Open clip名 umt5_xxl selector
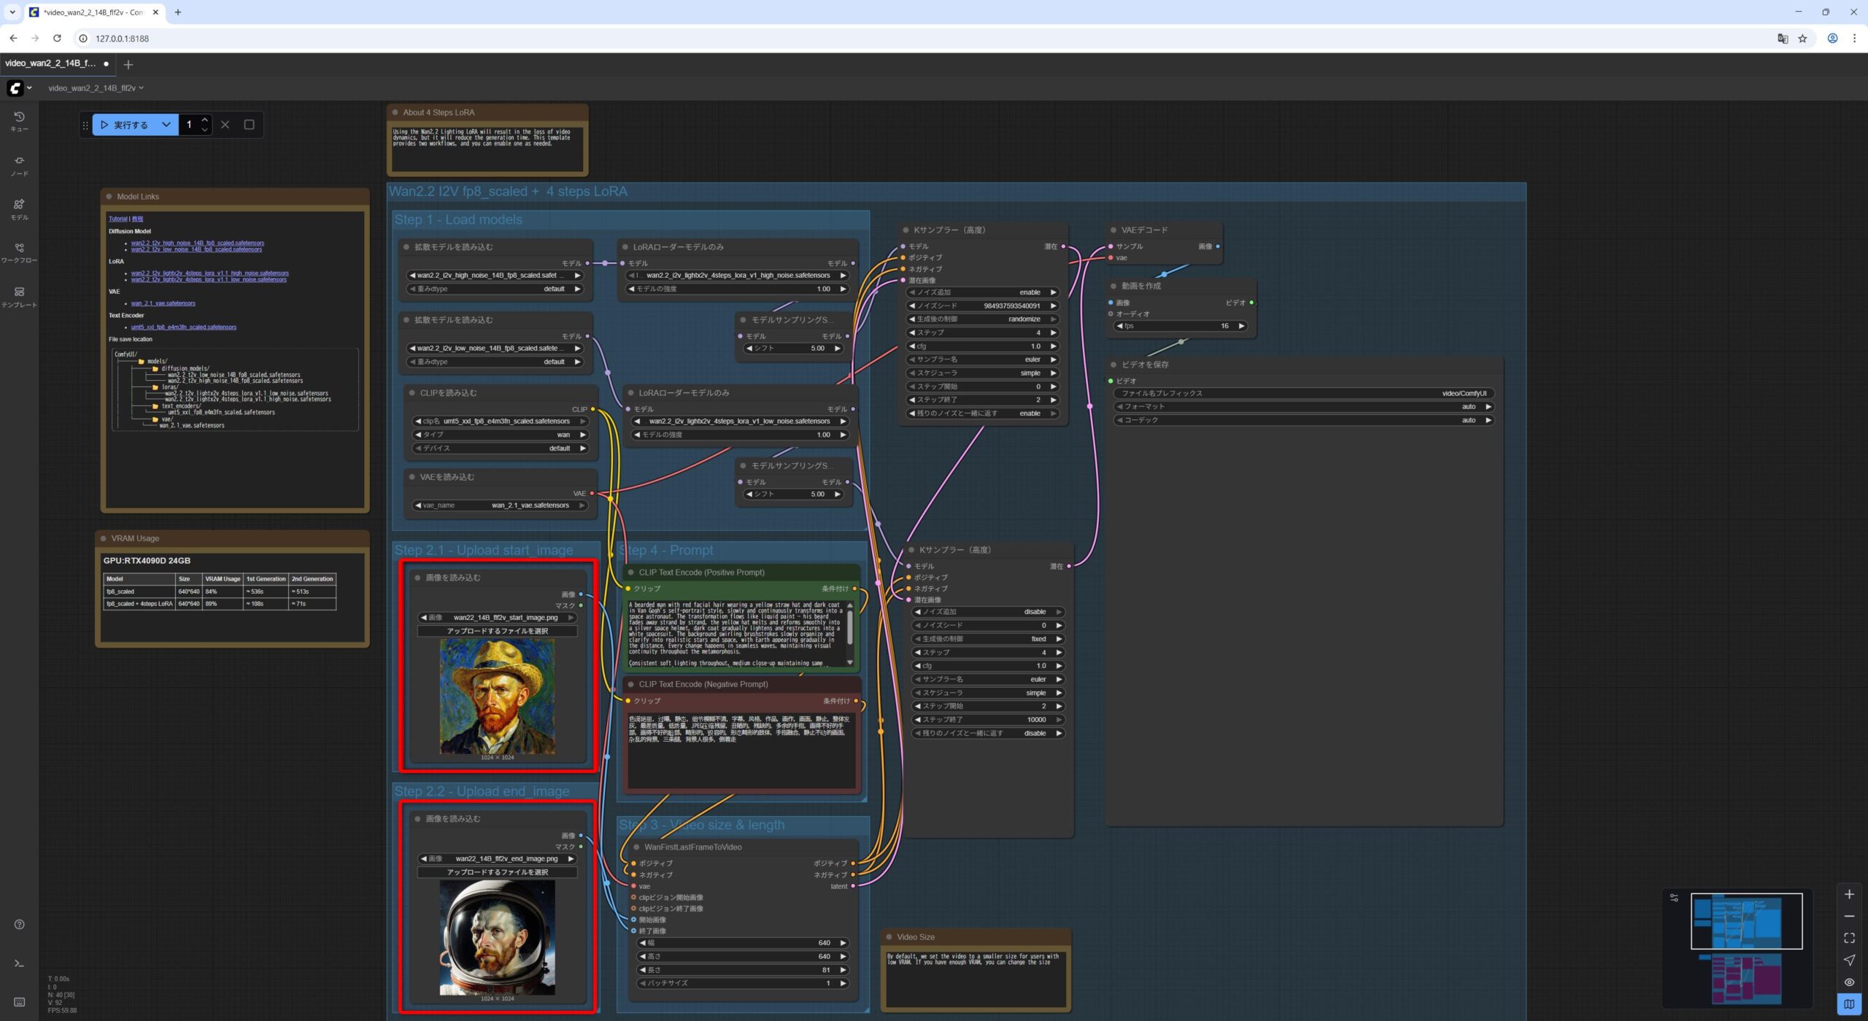Image resolution: width=1868 pixels, height=1021 pixels. [501, 422]
